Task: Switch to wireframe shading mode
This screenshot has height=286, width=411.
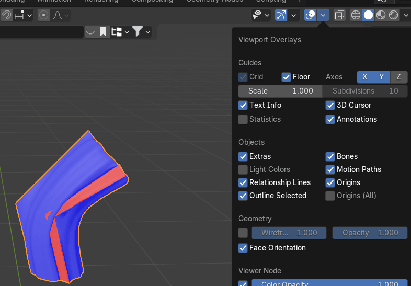Action: (356, 15)
